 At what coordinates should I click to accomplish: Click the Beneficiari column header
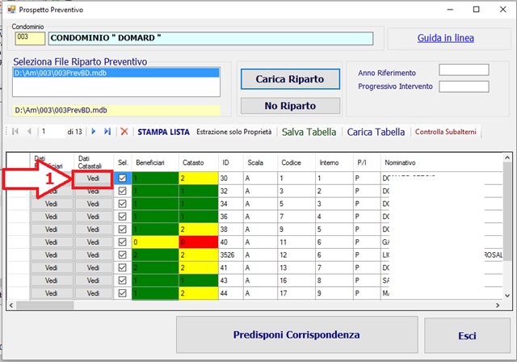pyautogui.click(x=155, y=162)
